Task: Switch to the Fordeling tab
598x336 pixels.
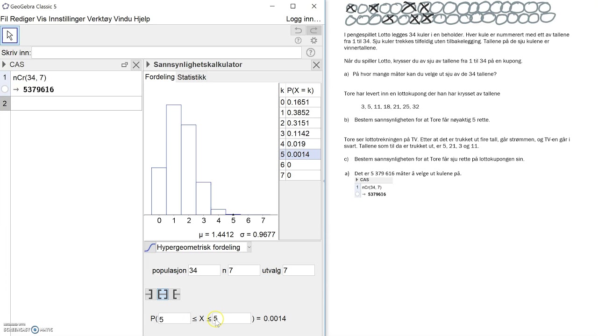Action: [160, 77]
